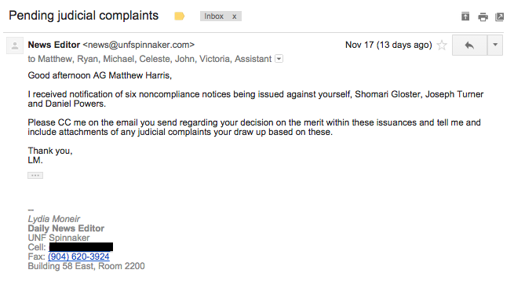This screenshot has width=514, height=288.
Task: Print this email using printer icon
Action: click(x=483, y=16)
